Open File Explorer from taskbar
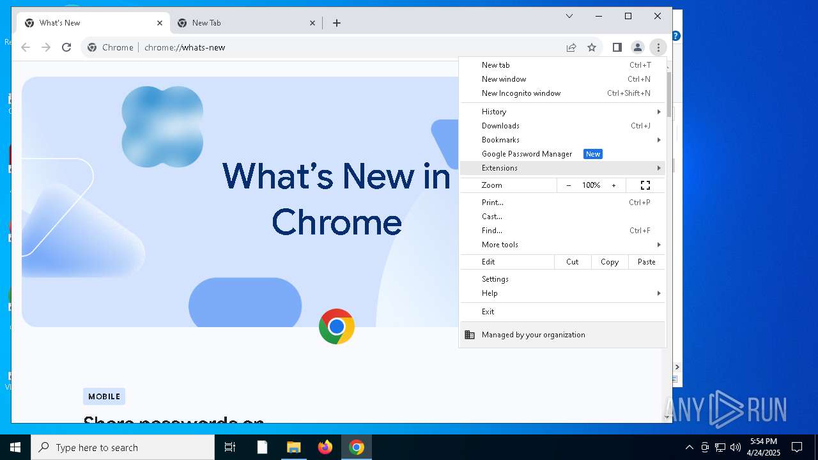The width and height of the screenshot is (818, 460). (293, 447)
